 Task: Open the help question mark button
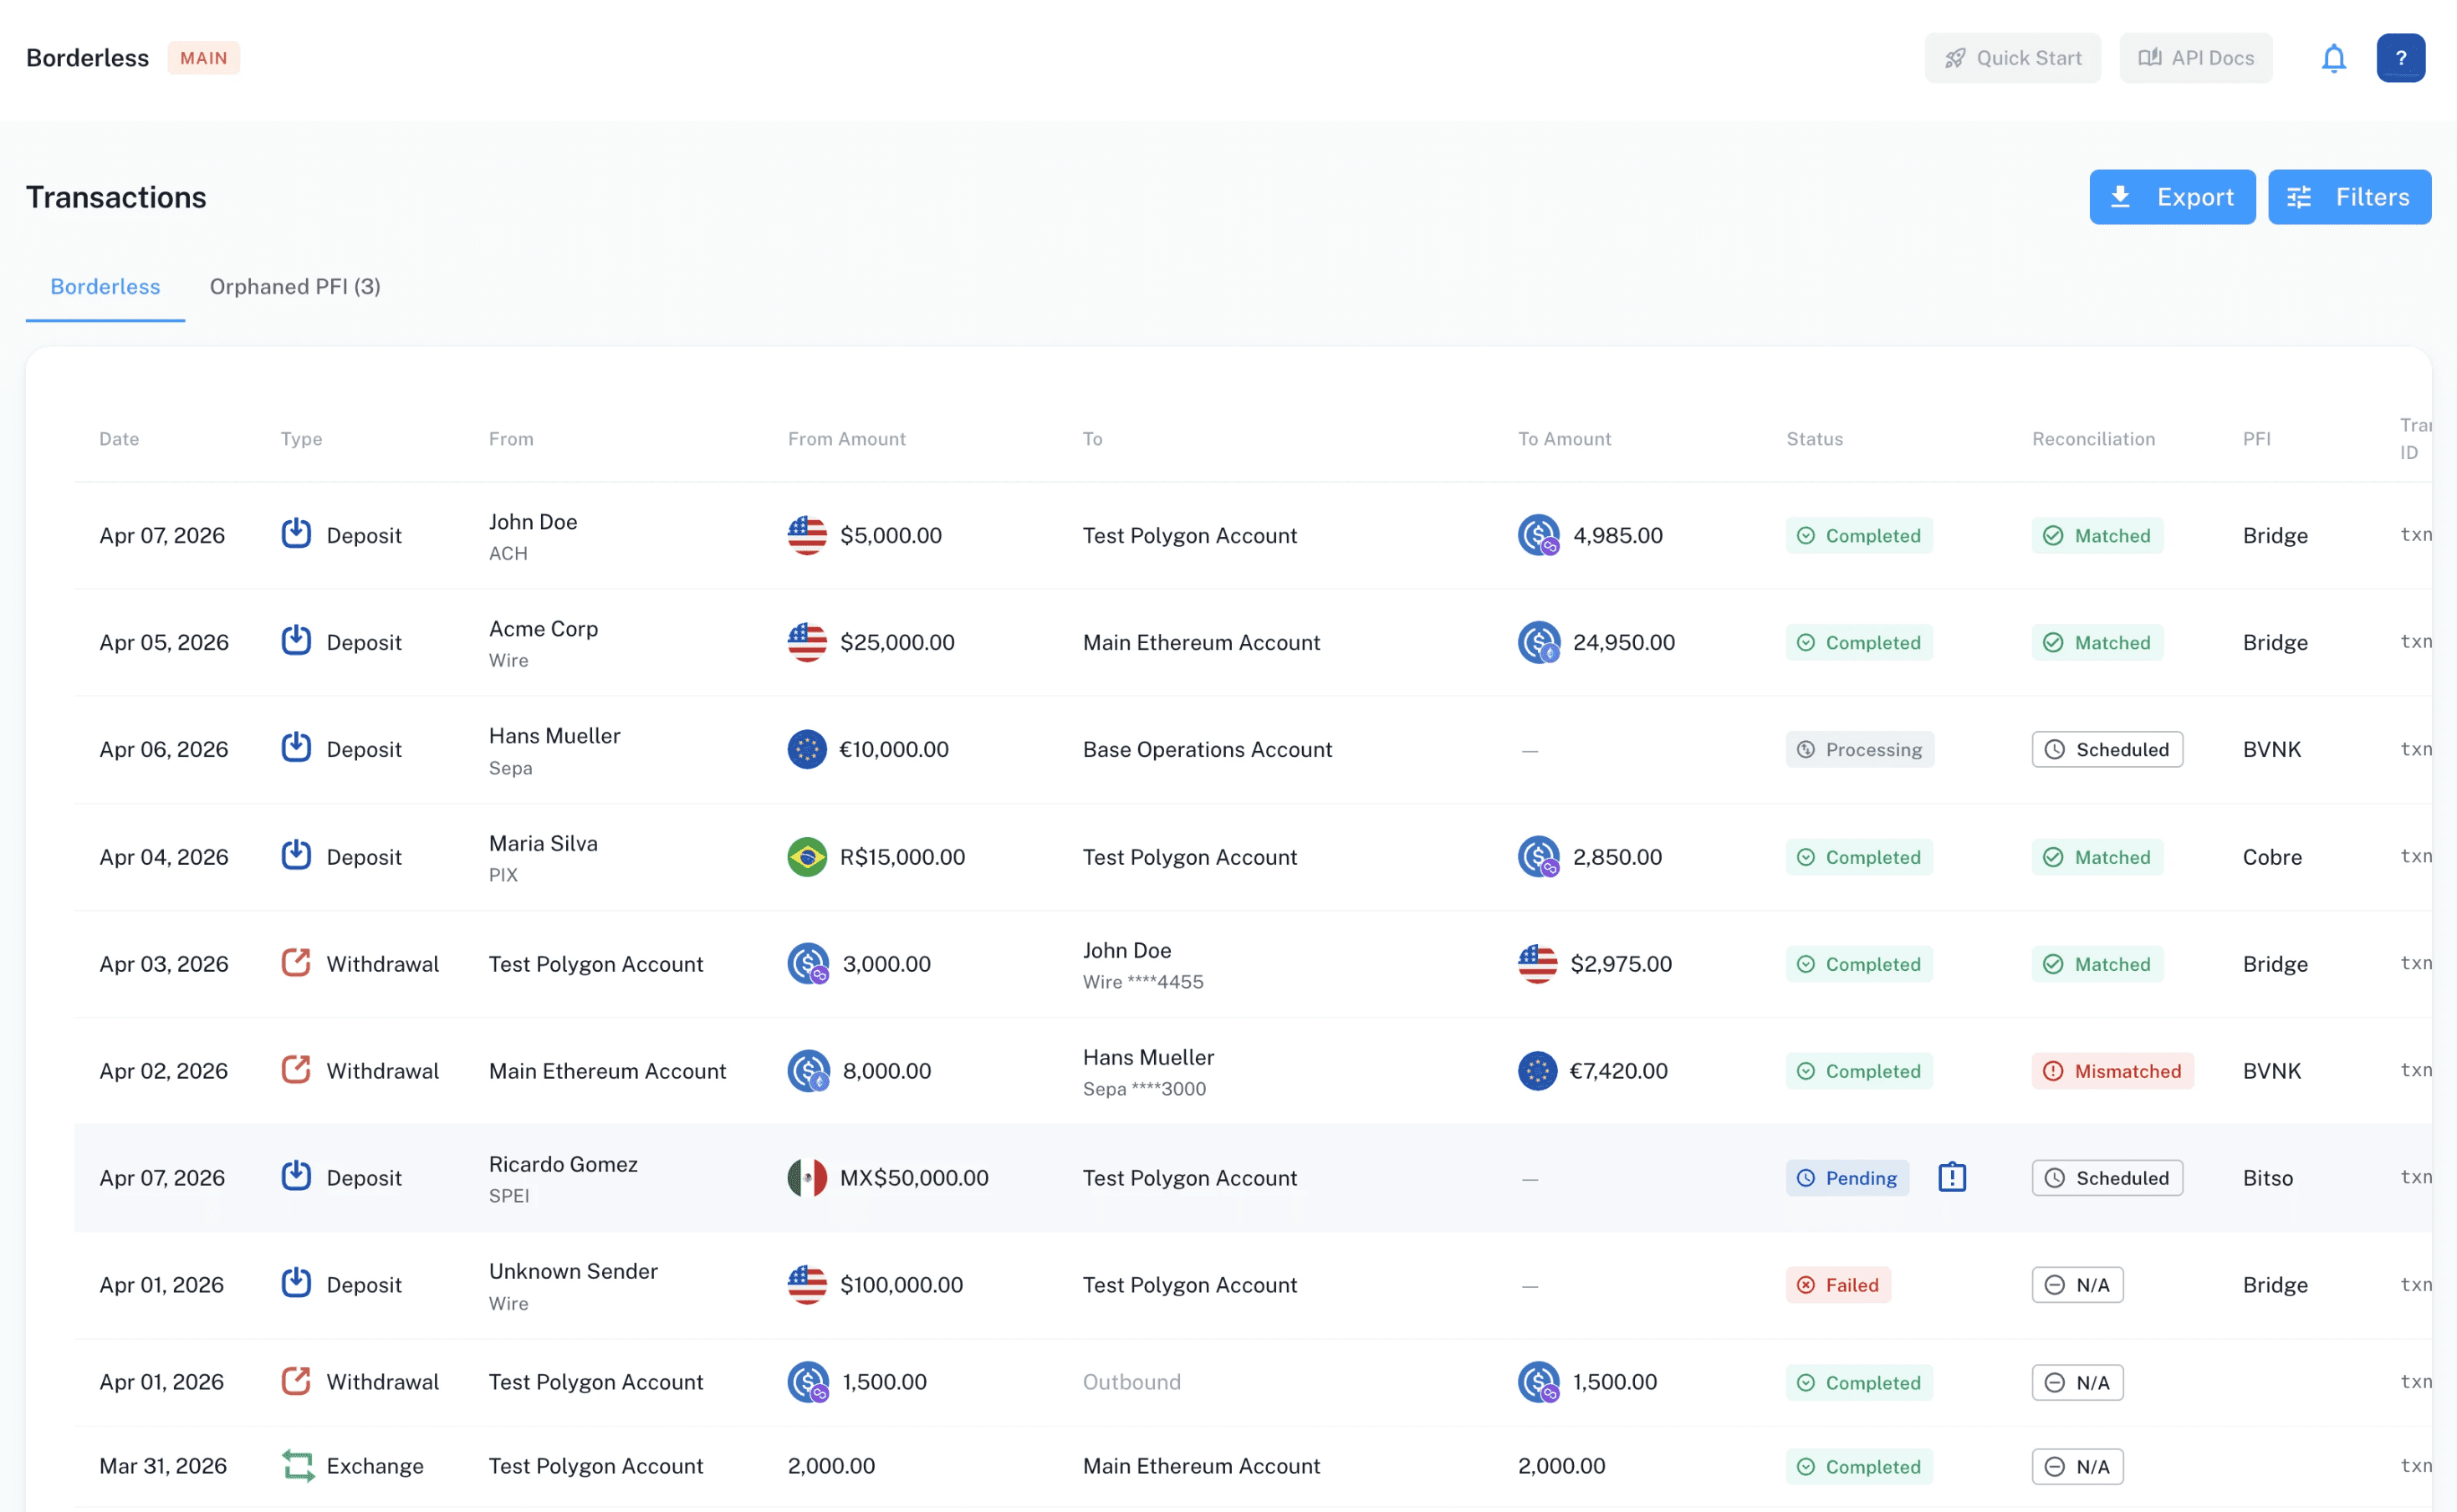[2400, 58]
